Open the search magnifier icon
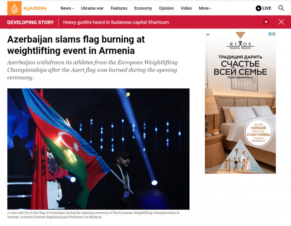Image resolution: width=291 pixels, height=226 pixels. tap(281, 8)
